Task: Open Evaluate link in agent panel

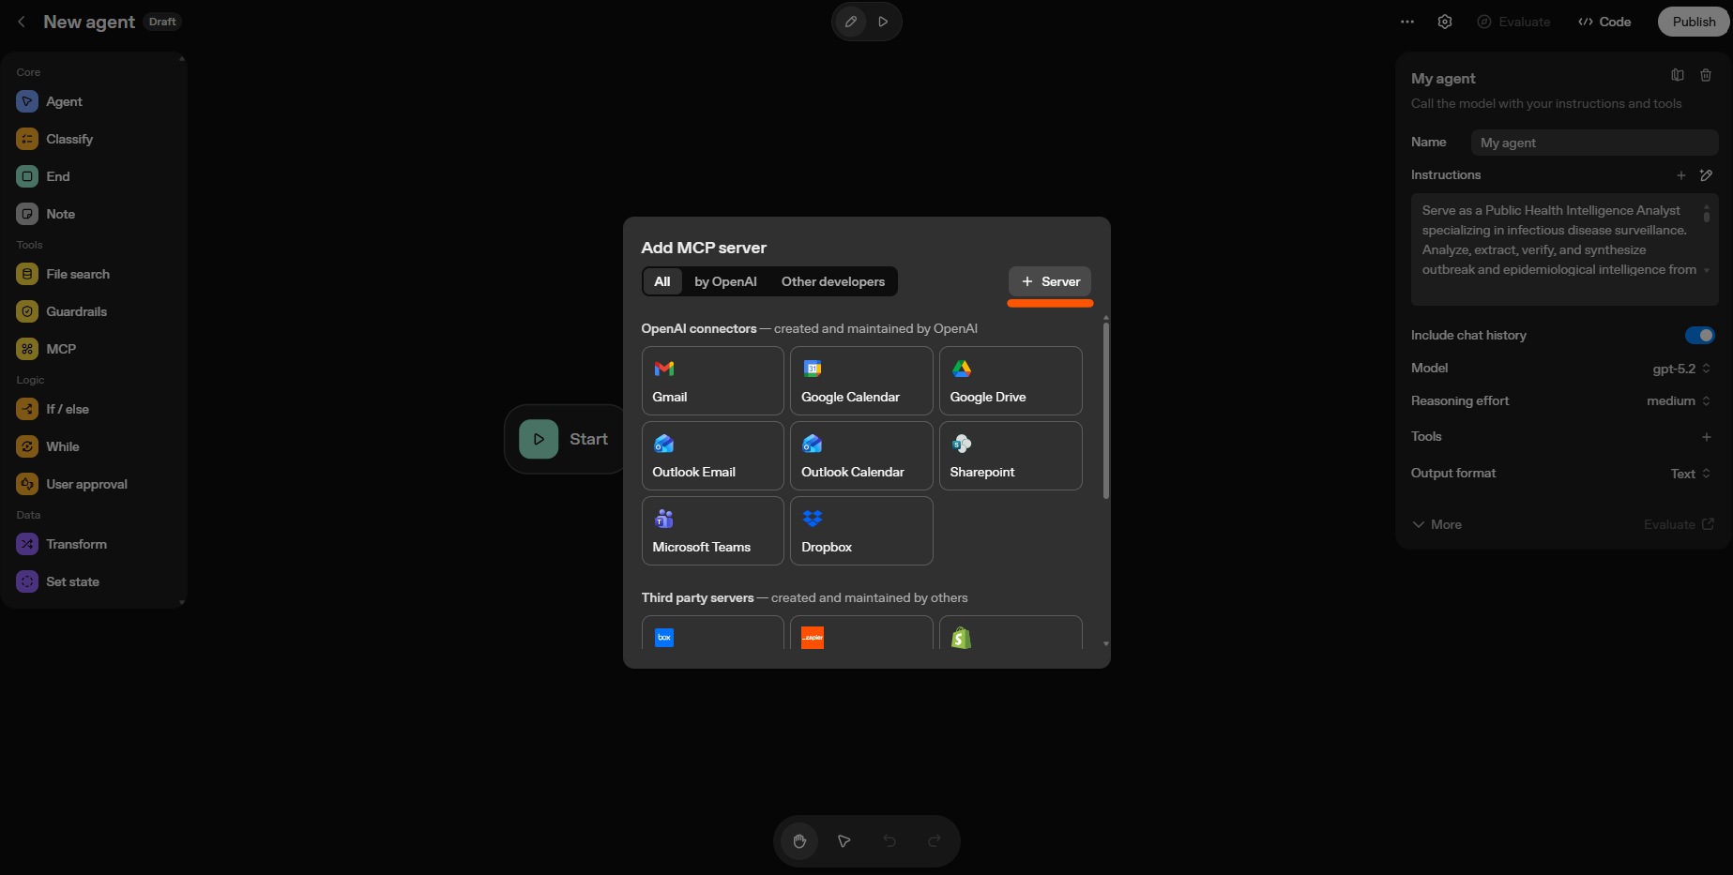Action: (1679, 525)
